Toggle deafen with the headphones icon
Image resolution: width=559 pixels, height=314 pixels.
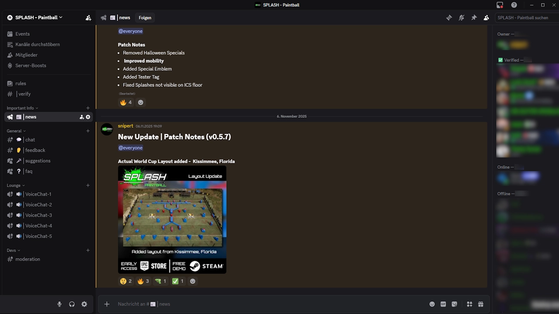72,304
